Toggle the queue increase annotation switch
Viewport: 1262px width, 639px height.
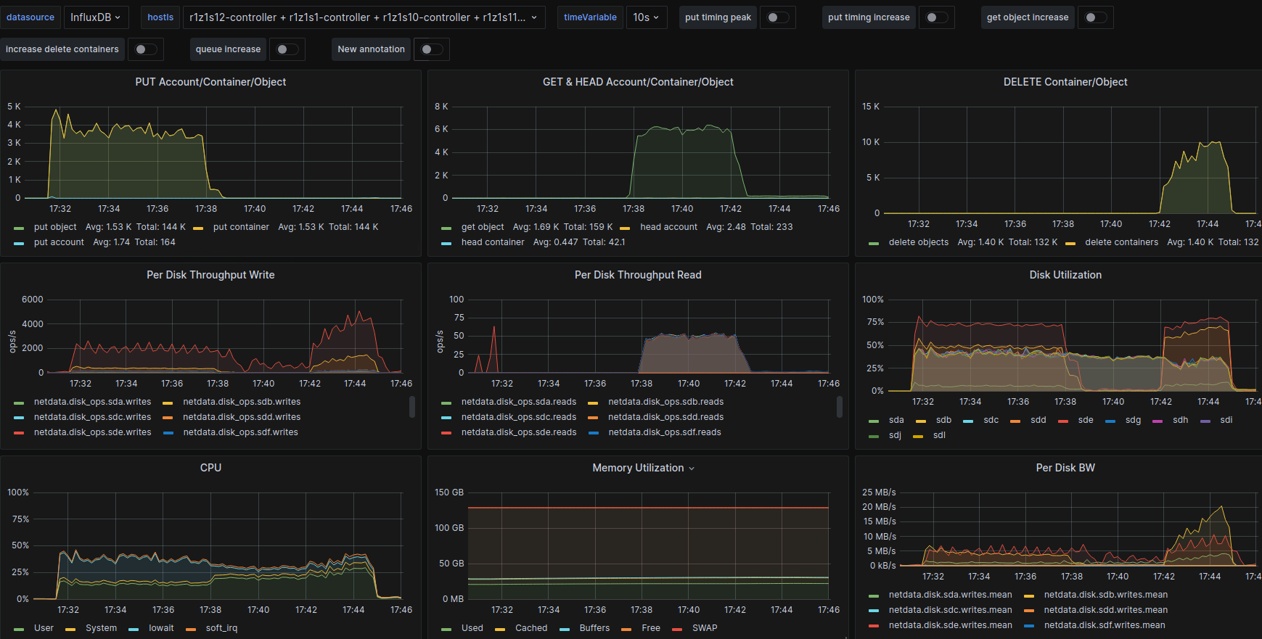[x=287, y=49]
